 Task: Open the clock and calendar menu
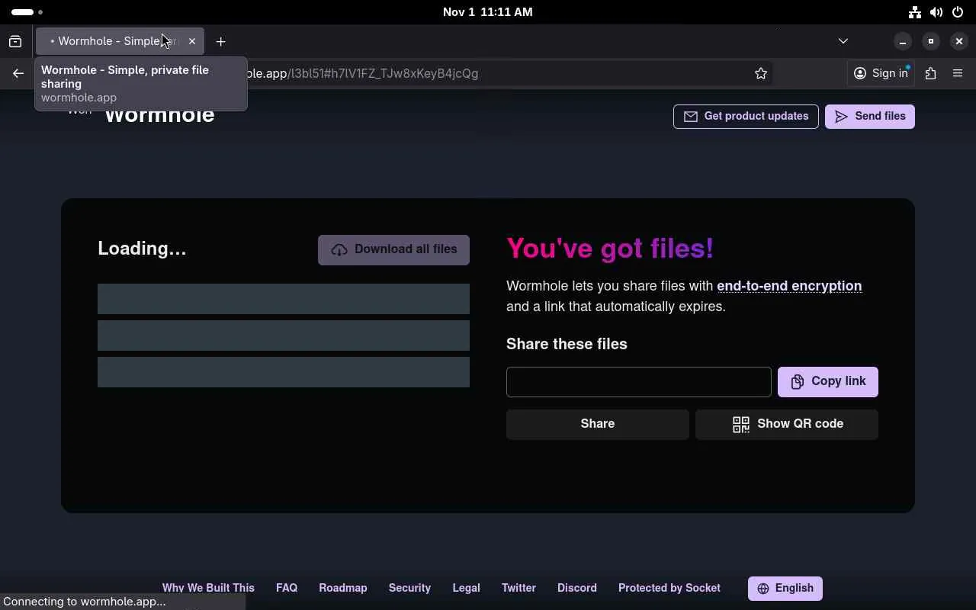(x=488, y=12)
